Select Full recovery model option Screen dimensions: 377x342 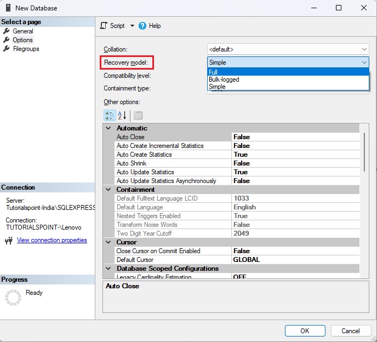point(288,72)
